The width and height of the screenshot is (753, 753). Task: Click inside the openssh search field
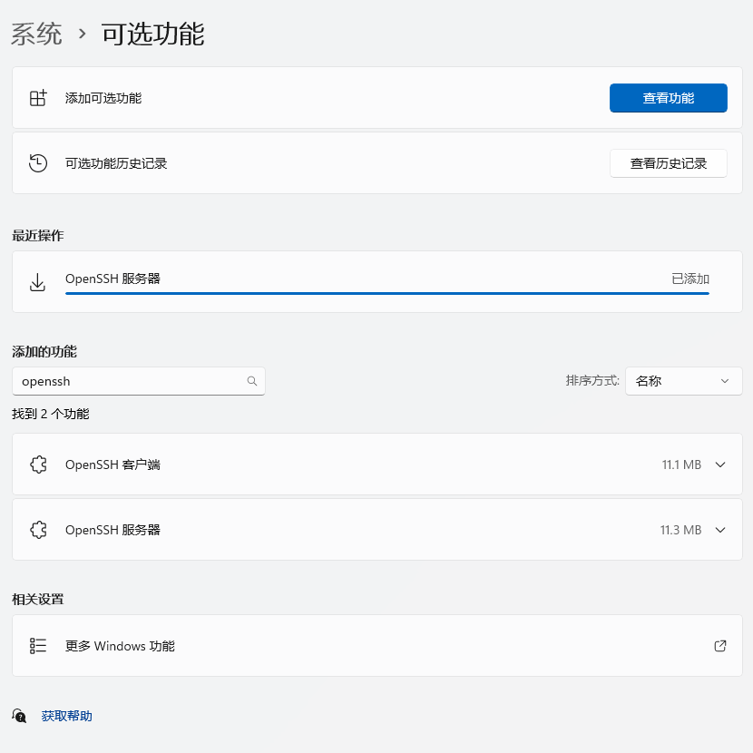[x=127, y=381]
